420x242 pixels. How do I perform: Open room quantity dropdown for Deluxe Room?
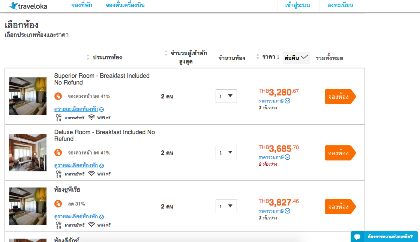tap(226, 153)
